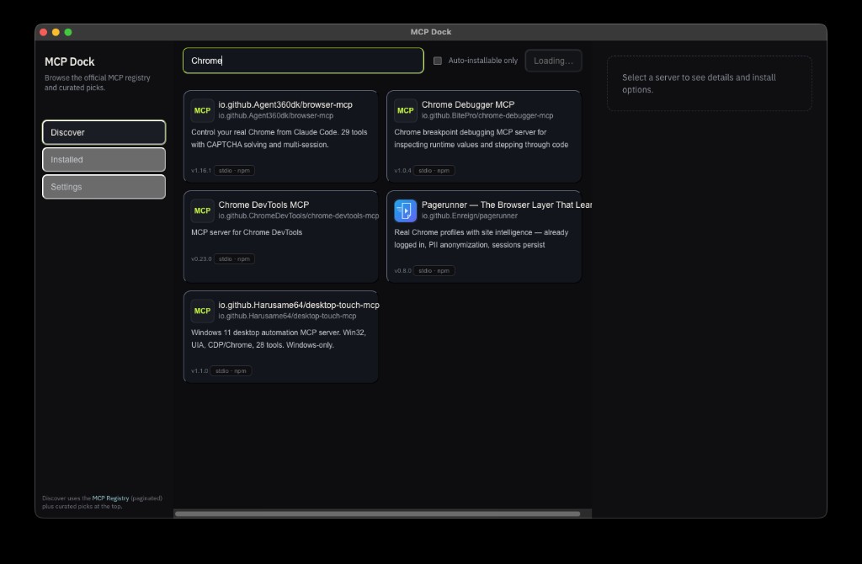Click the horizontal scrollbar below the results
The image size is (862, 564).
point(379,512)
